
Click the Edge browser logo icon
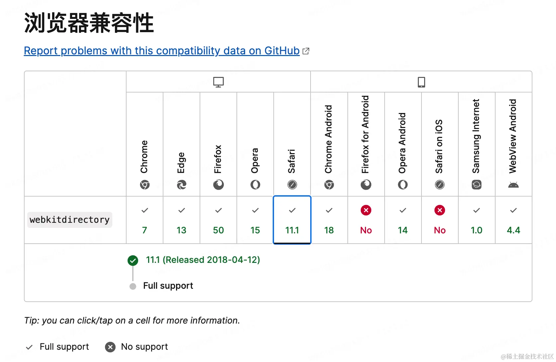click(x=181, y=185)
